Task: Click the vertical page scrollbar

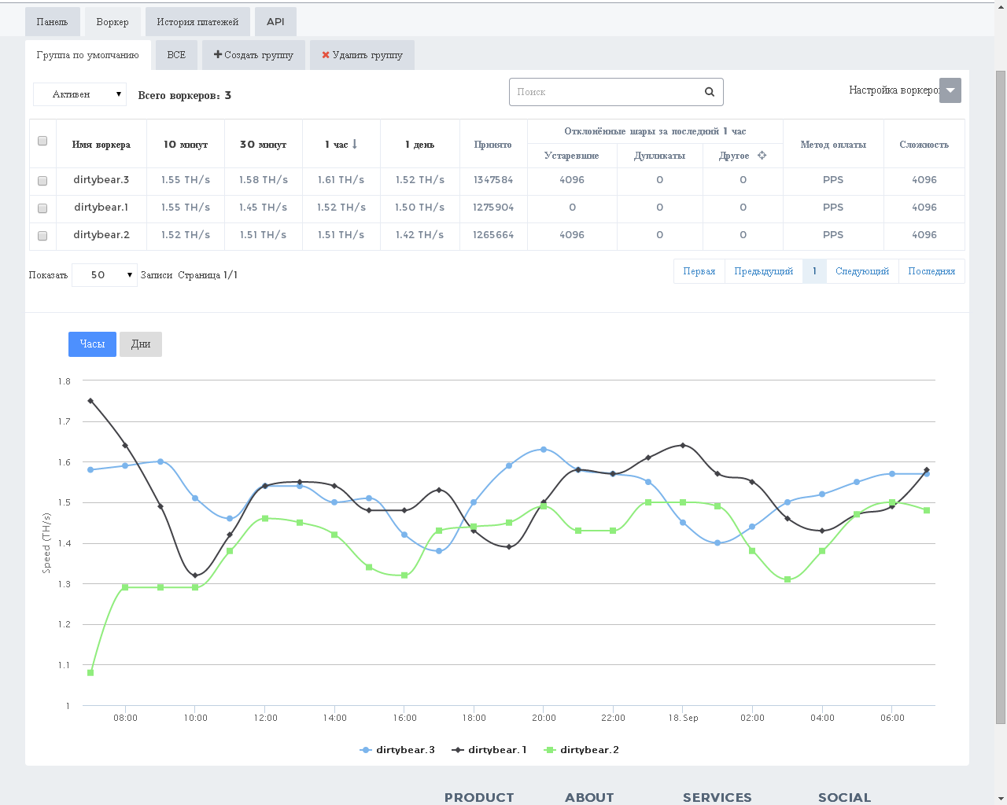Action: click(1001, 397)
